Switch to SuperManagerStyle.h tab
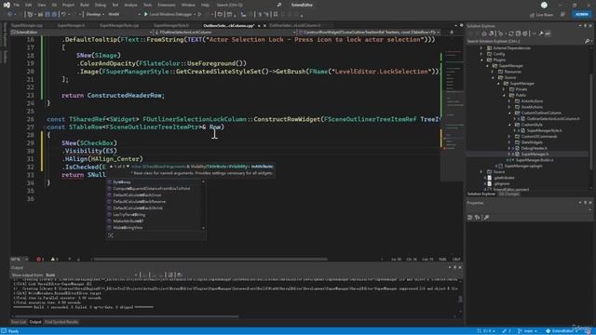The width and height of the screenshot is (596, 335). (170, 25)
